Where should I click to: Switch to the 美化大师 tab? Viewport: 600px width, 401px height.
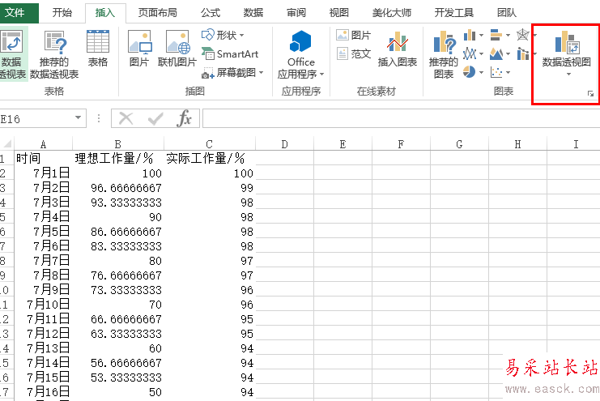(x=392, y=13)
